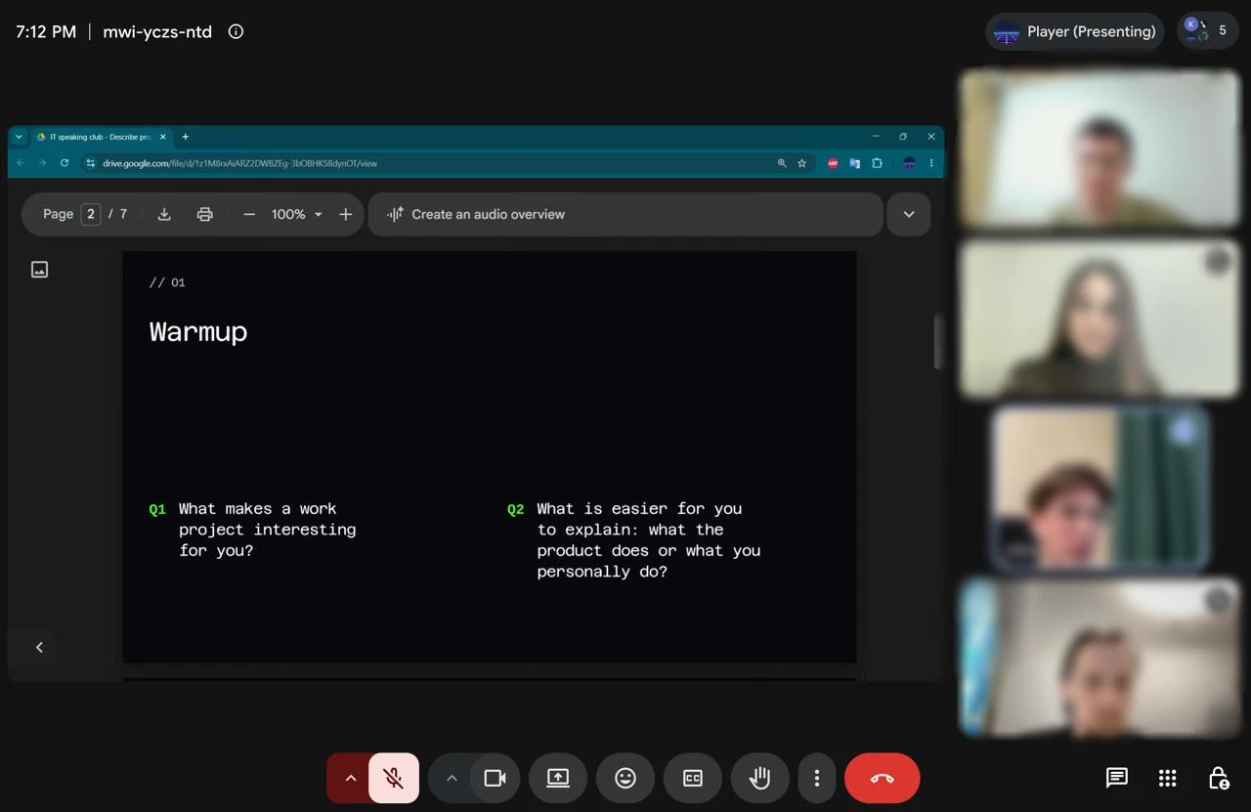Select the bottom participant's video tile
The image size is (1251, 812).
pyautogui.click(x=1100, y=657)
